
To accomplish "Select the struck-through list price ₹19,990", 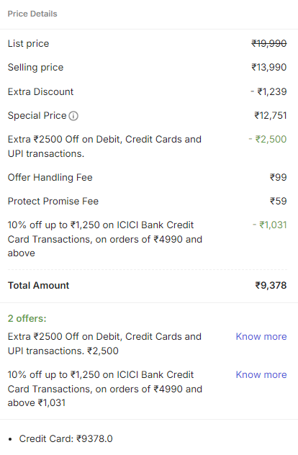I will (x=269, y=43).
